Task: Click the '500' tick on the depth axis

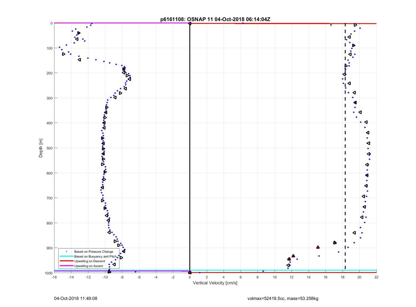Action: 49,148
